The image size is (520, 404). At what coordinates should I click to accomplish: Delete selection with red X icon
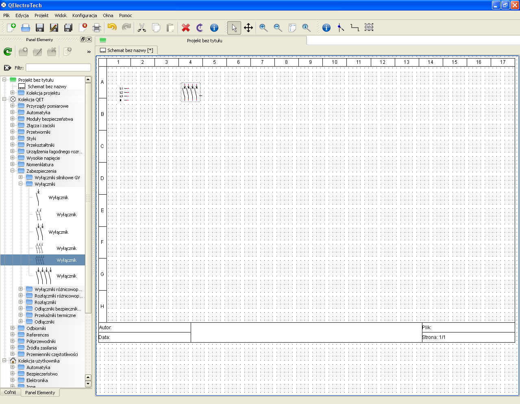[x=186, y=28]
